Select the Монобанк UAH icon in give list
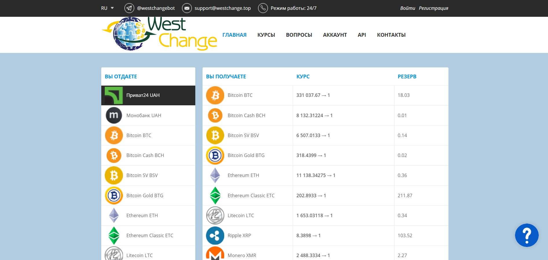This screenshot has height=260, width=548. [114, 115]
